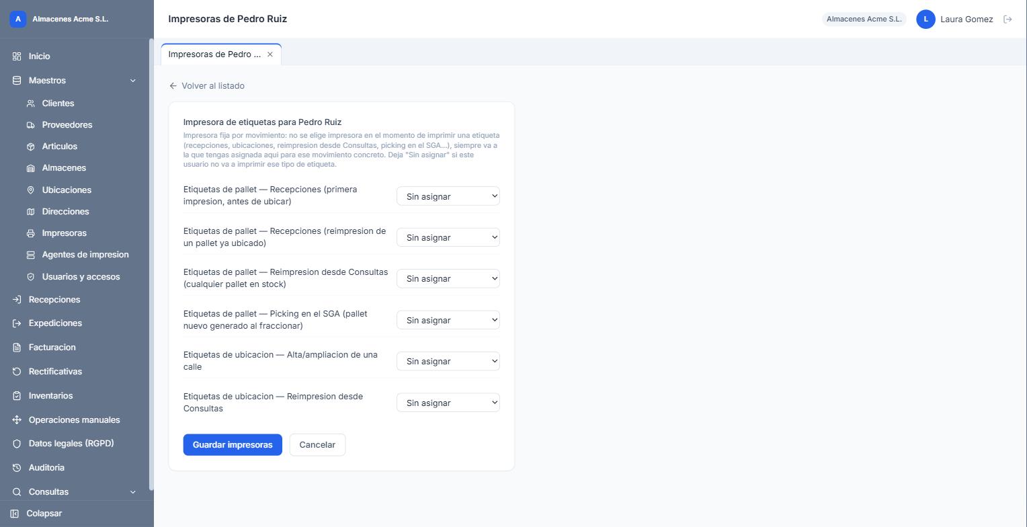Click the Usuarios y accesos shield icon
Image resolution: width=1027 pixels, height=527 pixels.
(30, 277)
